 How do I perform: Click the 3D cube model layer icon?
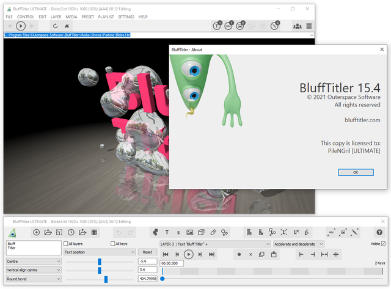pyautogui.click(x=201, y=232)
